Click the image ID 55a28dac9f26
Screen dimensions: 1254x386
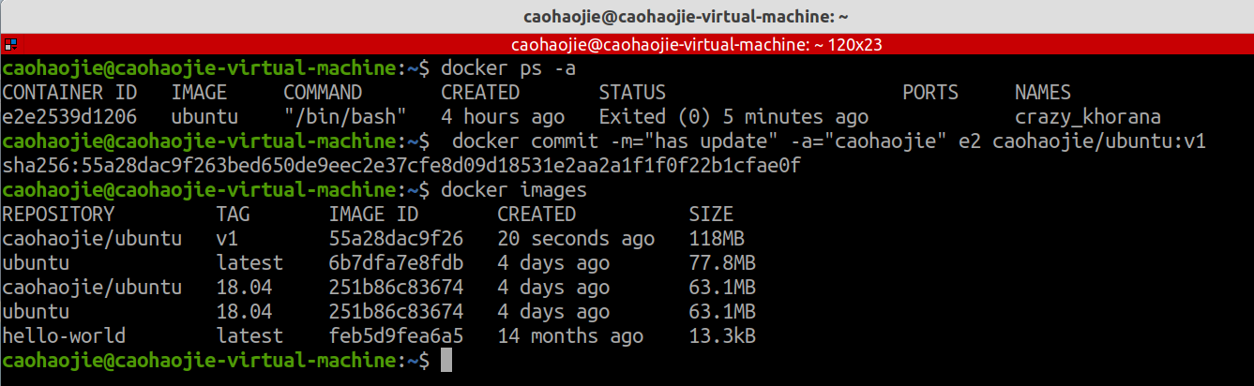pos(396,238)
